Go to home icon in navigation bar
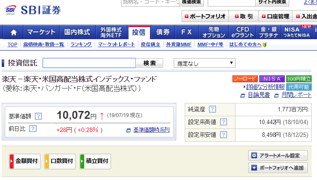The width and height of the screenshot is (317, 180). point(13,32)
